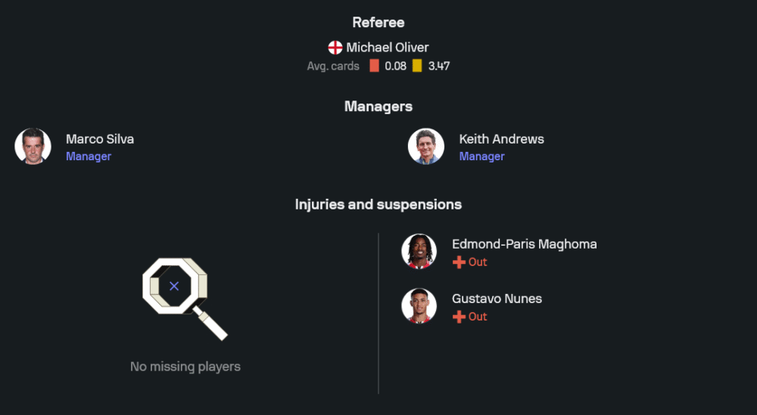Open the Marco Silva name link
The width and height of the screenshot is (757, 415).
[x=100, y=139]
